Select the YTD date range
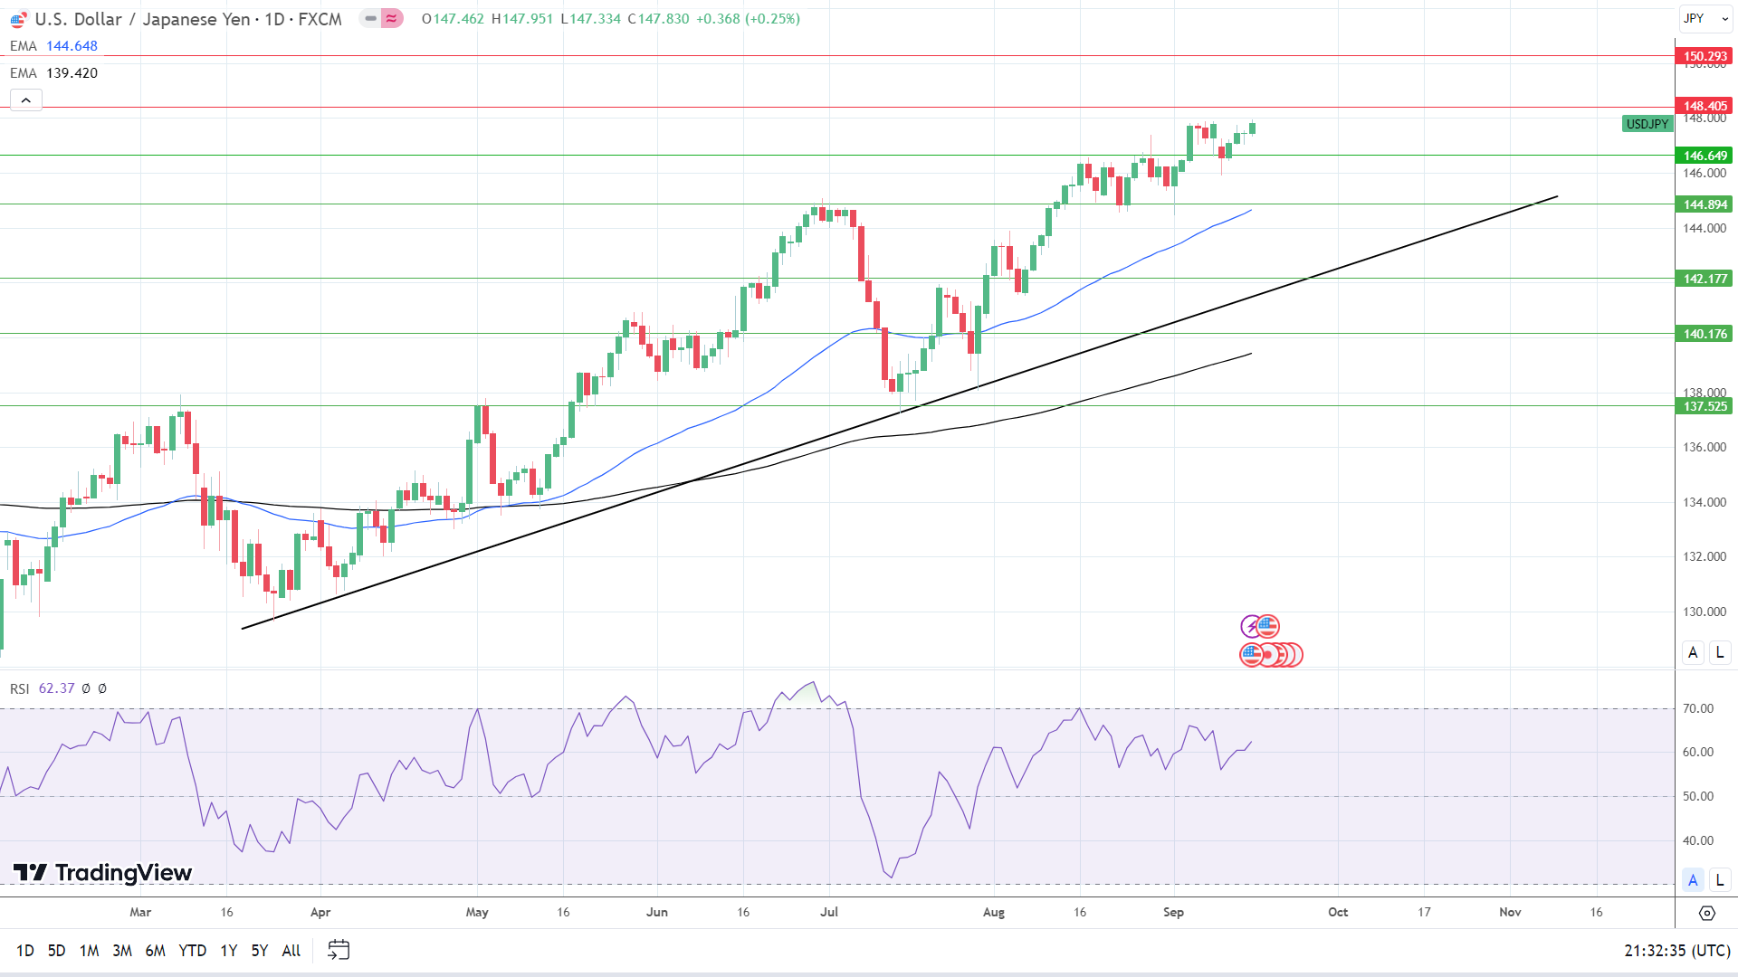The width and height of the screenshot is (1738, 977). tap(192, 950)
